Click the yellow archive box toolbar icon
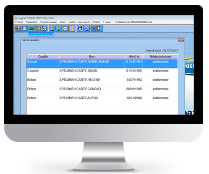Image resolution: width=209 pixels, height=174 pixels. click(52, 28)
